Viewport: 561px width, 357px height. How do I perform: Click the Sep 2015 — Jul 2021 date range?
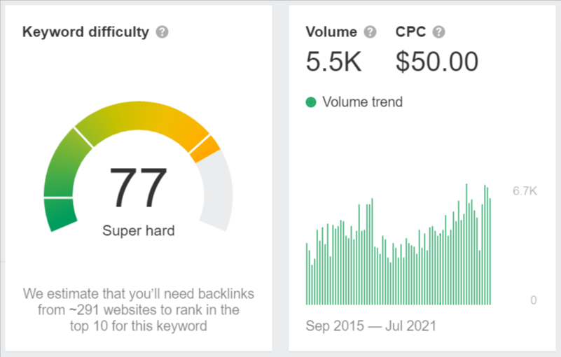pyautogui.click(x=371, y=325)
